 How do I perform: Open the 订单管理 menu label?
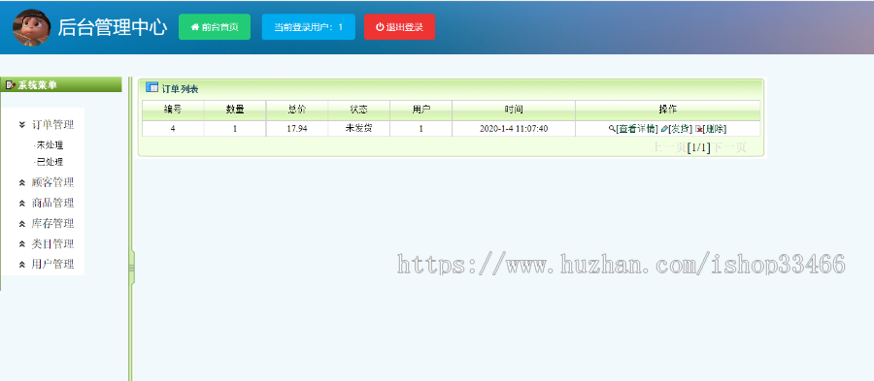click(x=53, y=125)
